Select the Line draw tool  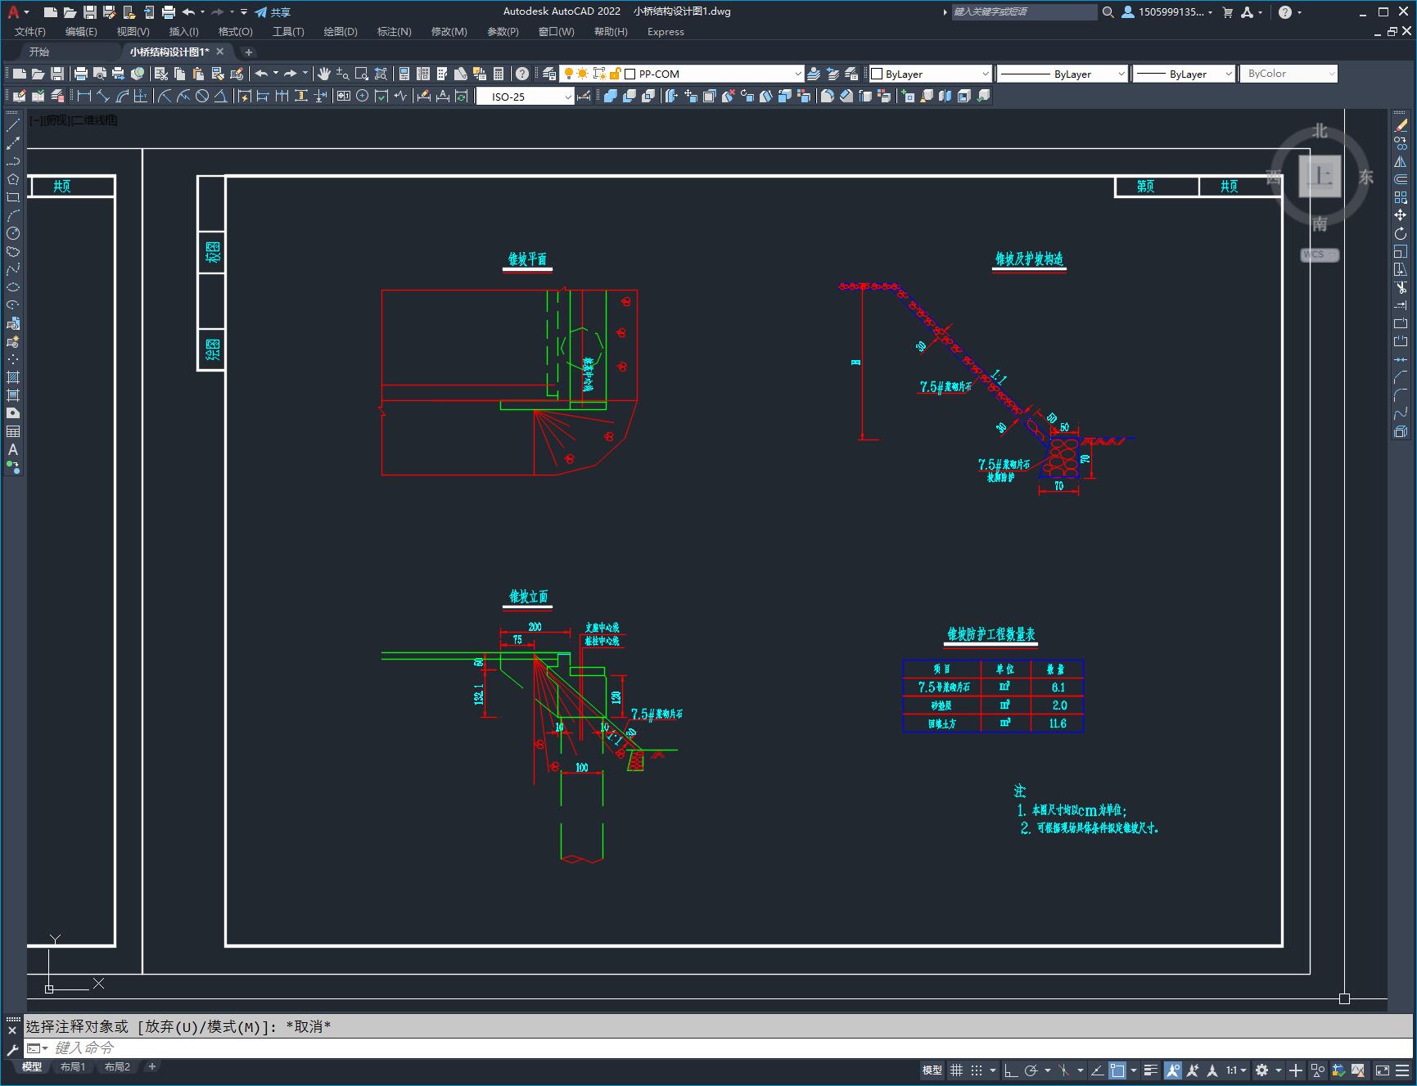[13, 125]
